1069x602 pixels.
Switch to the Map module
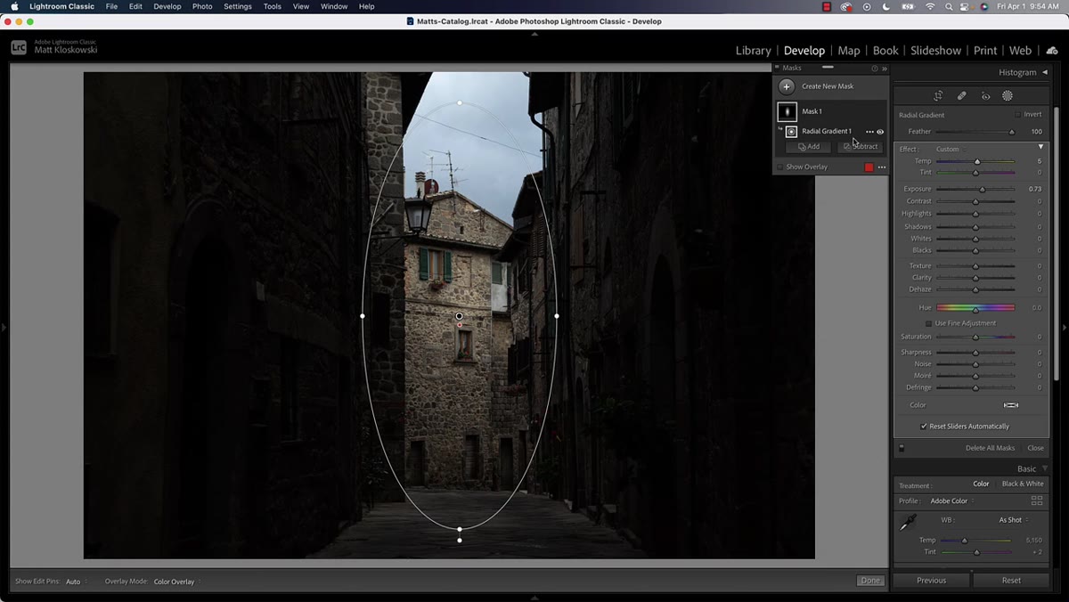click(x=849, y=51)
